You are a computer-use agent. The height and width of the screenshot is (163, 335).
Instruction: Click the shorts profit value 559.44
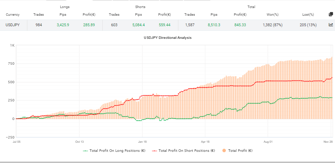coord(164,25)
